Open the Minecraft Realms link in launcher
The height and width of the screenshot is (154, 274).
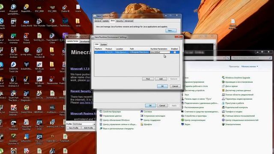83,113
